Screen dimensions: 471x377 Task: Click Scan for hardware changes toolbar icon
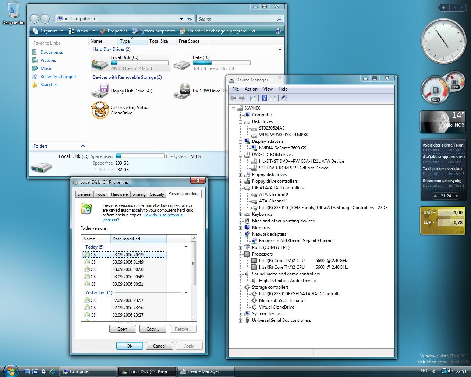pos(284,98)
